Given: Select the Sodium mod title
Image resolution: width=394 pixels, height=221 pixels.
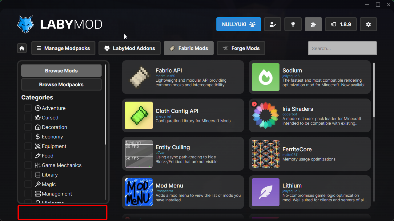Looking at the screenshot, I should pos(292,71).
